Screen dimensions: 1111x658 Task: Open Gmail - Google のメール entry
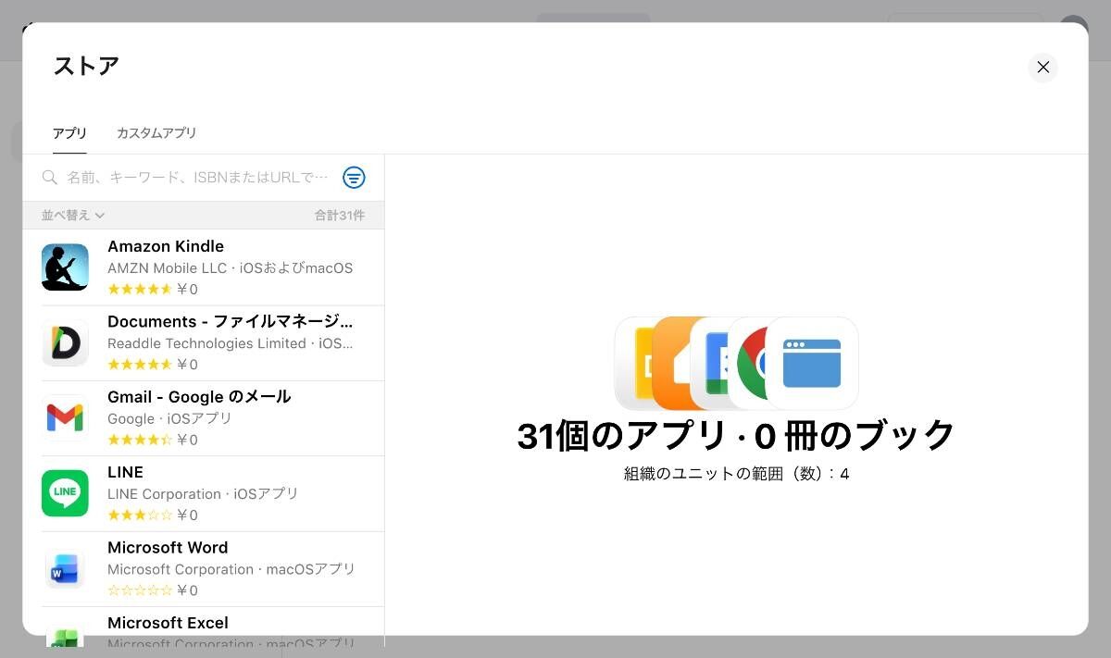click(x=199, y=397)
